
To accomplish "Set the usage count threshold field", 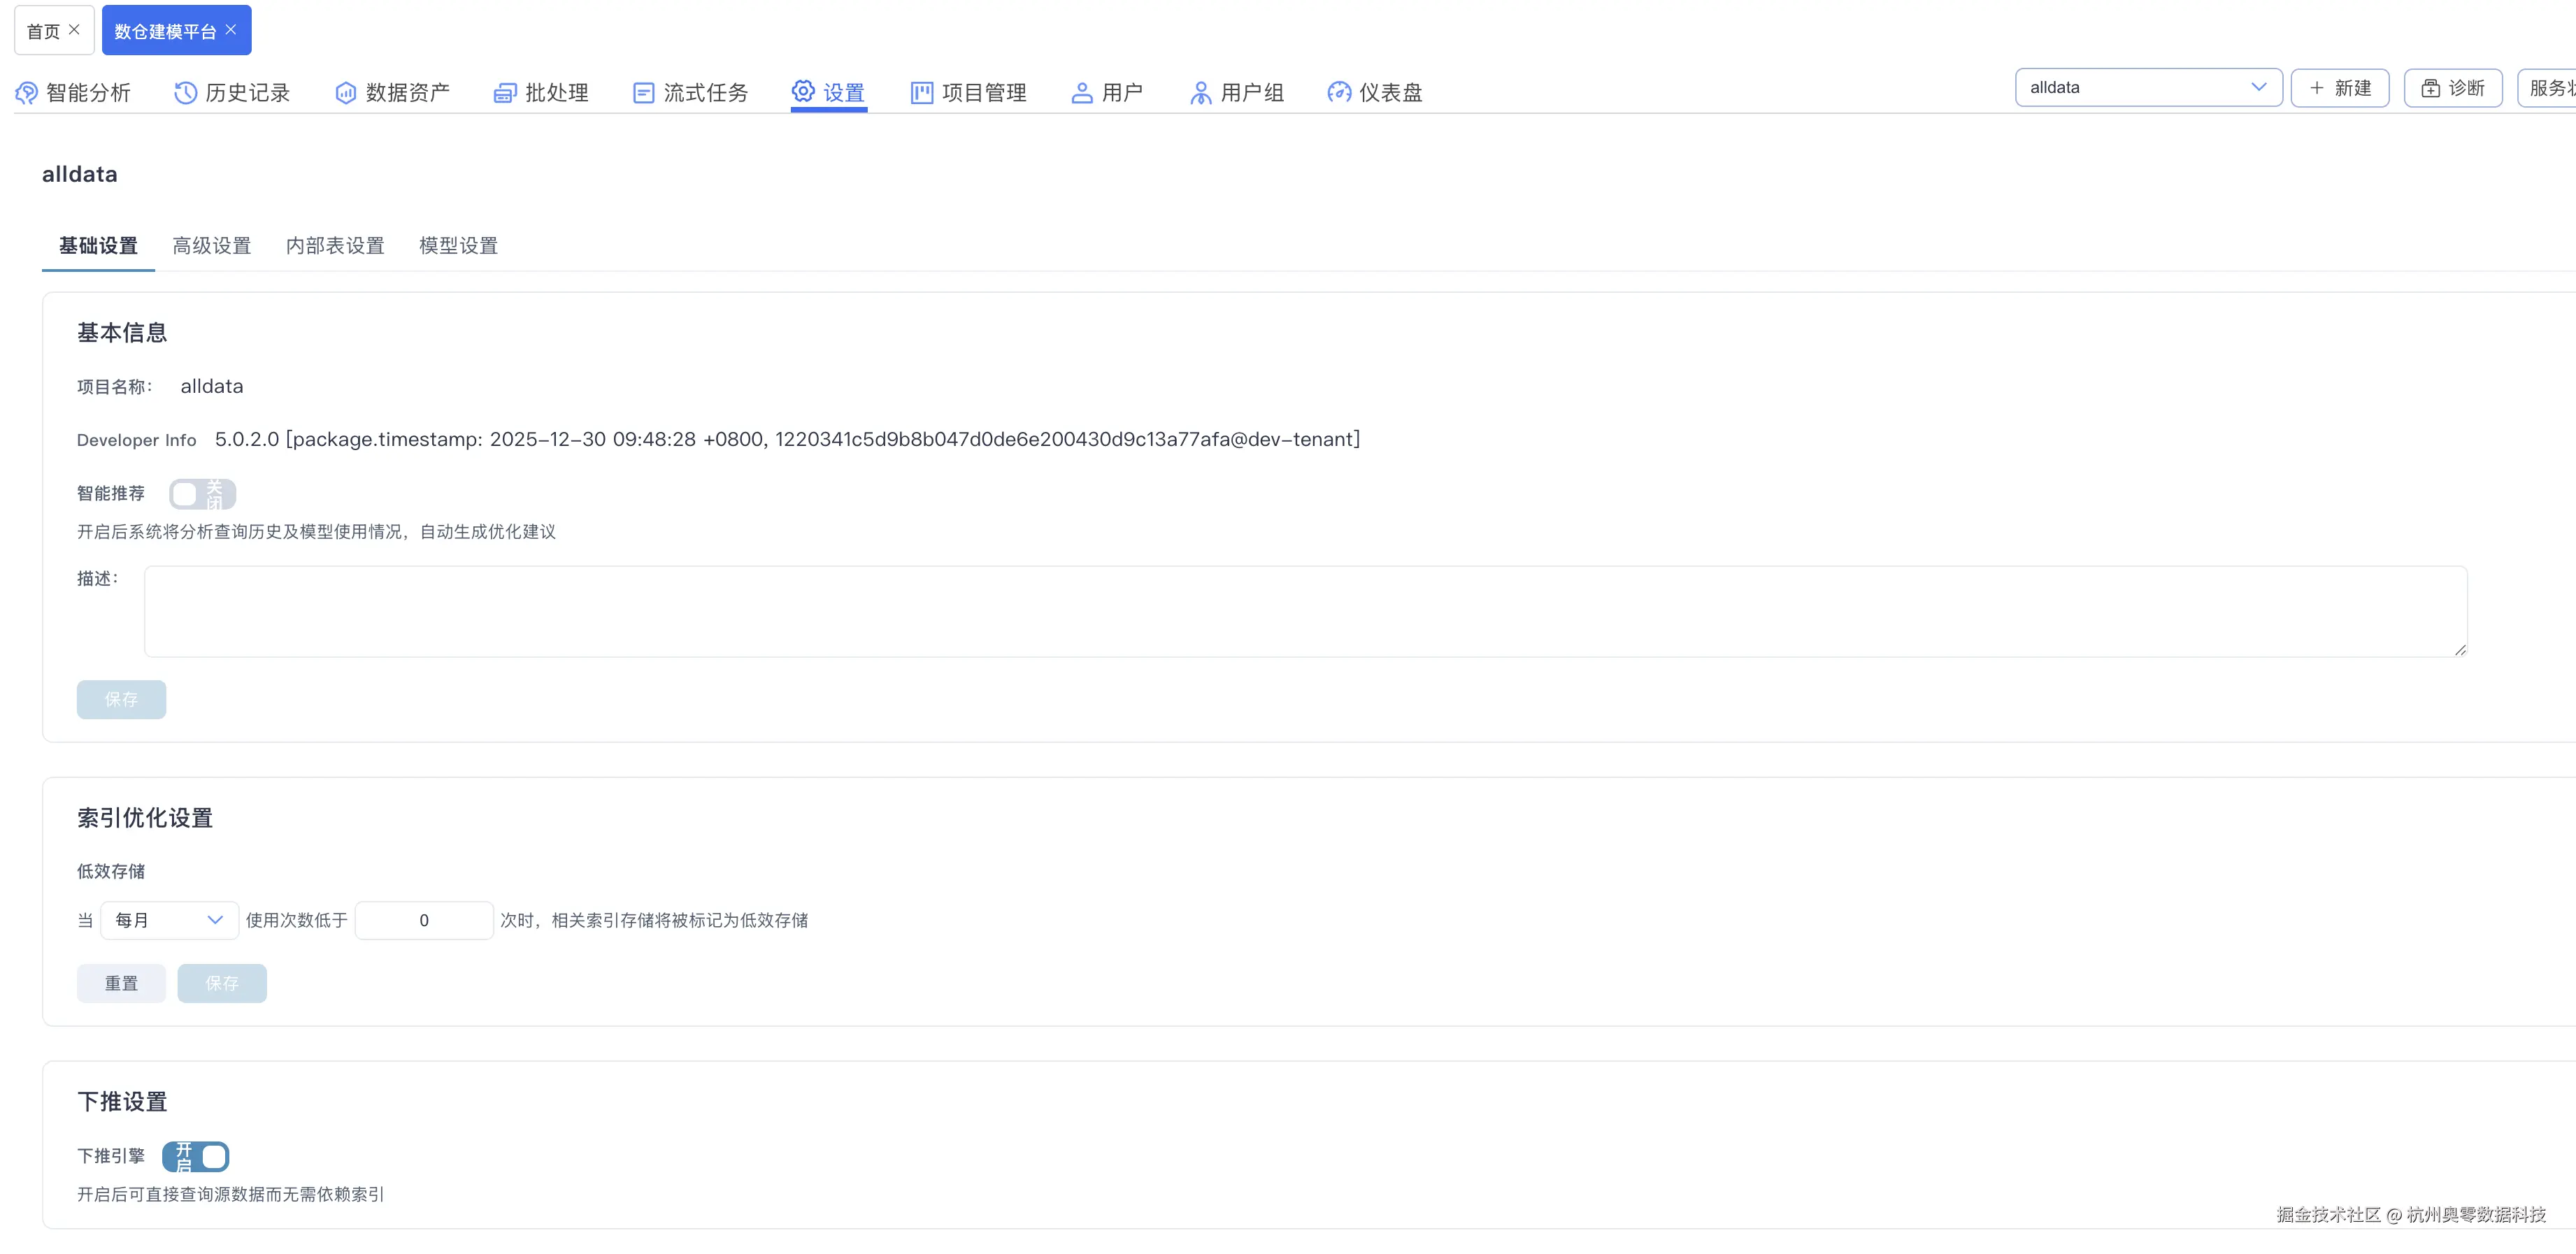I will 424,920.
